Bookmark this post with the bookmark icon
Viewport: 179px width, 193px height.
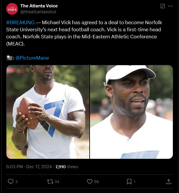(x=129, y=181)
